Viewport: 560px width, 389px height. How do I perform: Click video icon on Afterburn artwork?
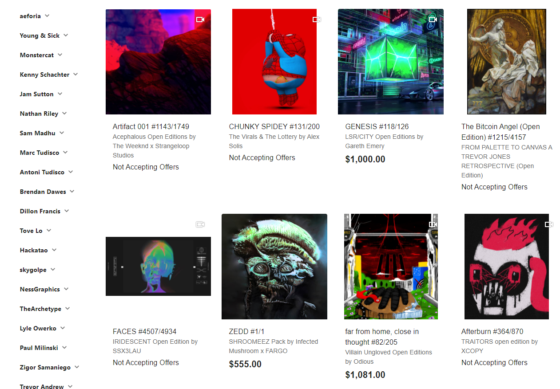click(x=549, y=224)
